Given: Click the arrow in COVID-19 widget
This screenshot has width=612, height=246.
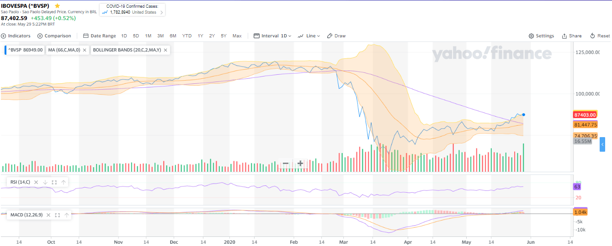Looking at the screenshot, I should tap(161, 12).
